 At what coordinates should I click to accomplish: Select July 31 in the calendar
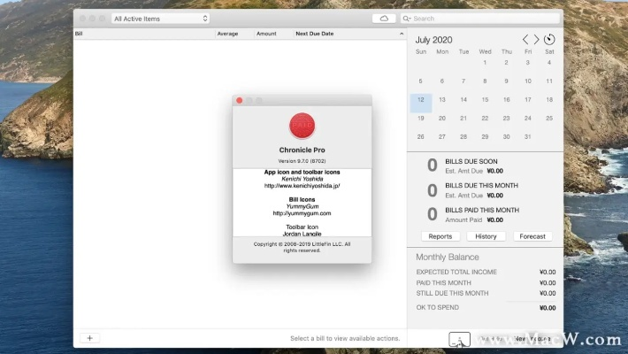coord(528,137)
